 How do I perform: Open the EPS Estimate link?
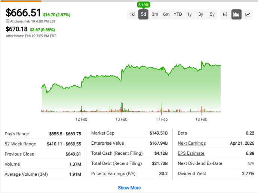click(191, 153)
